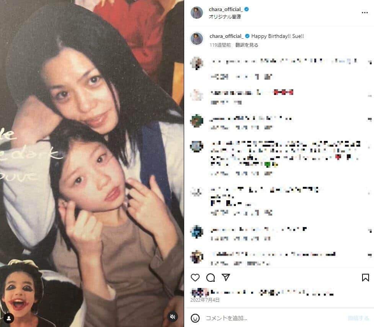
Task: Unmute video with speaker icon
Action: click(x=172, y=317)
